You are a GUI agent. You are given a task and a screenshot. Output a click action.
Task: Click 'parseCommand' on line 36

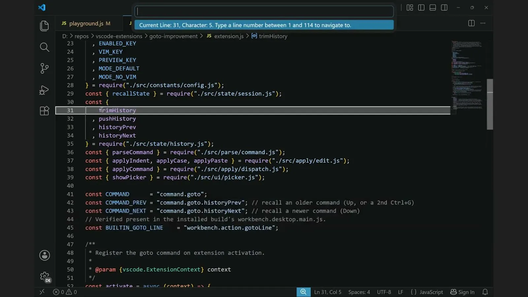[132, 152]
